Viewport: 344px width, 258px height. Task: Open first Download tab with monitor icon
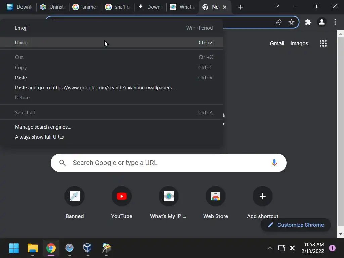(x=20, y=7)
